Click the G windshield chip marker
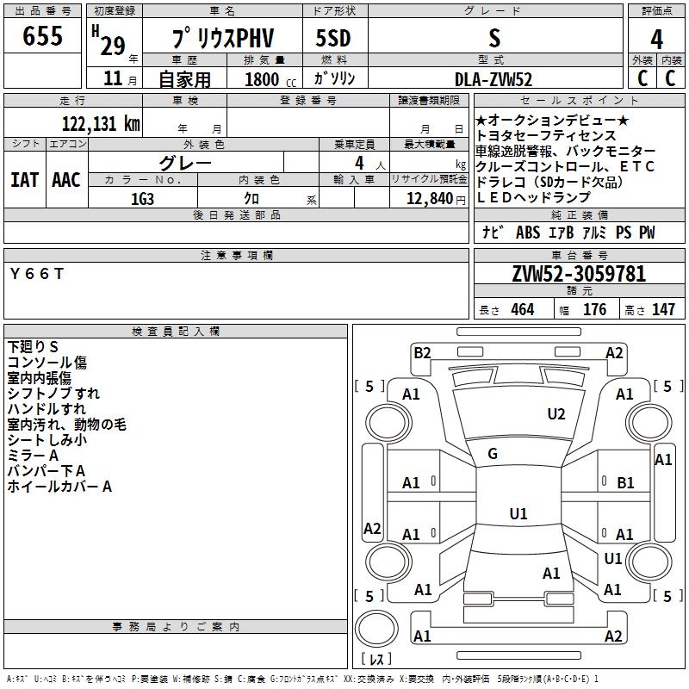This screenshot has height=689, width=689. [493, 454]
